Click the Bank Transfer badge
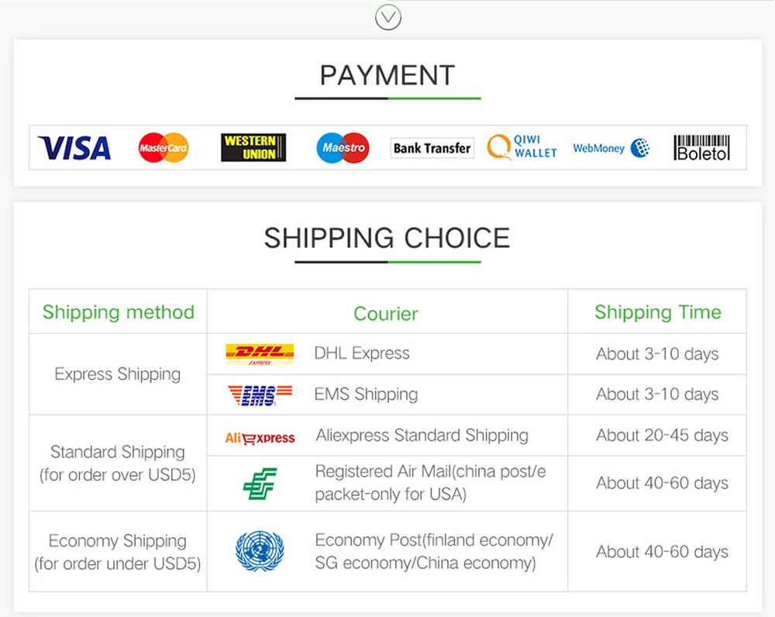This screenshot has height=617, width=775. click(432, 148)
